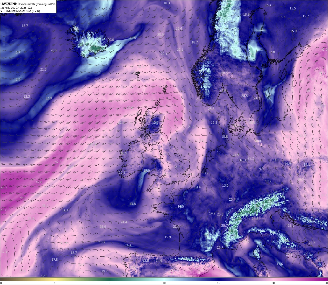Viewport: 328px width, 285px height.
Task: Click the 12.0 value label
Action: pyautogui.click(x=147, y=170)
